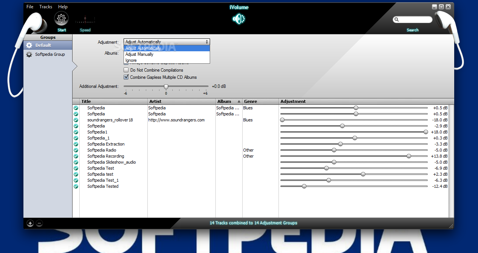Click gear icon beside Softpedia Group

(29, 54)
